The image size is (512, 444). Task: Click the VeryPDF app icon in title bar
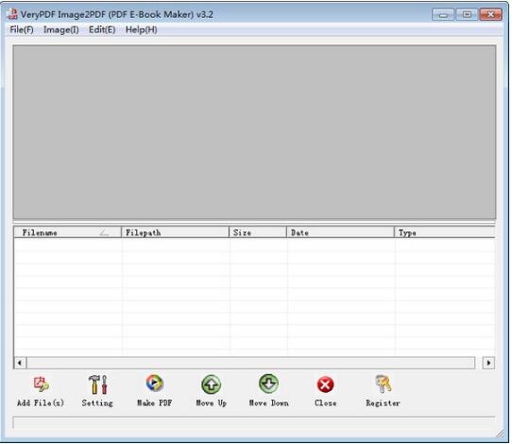click(x=12, y=14)
